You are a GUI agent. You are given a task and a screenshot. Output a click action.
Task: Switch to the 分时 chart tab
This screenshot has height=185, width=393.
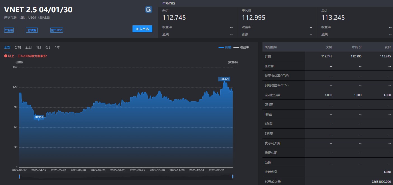[x=18, y=47]
